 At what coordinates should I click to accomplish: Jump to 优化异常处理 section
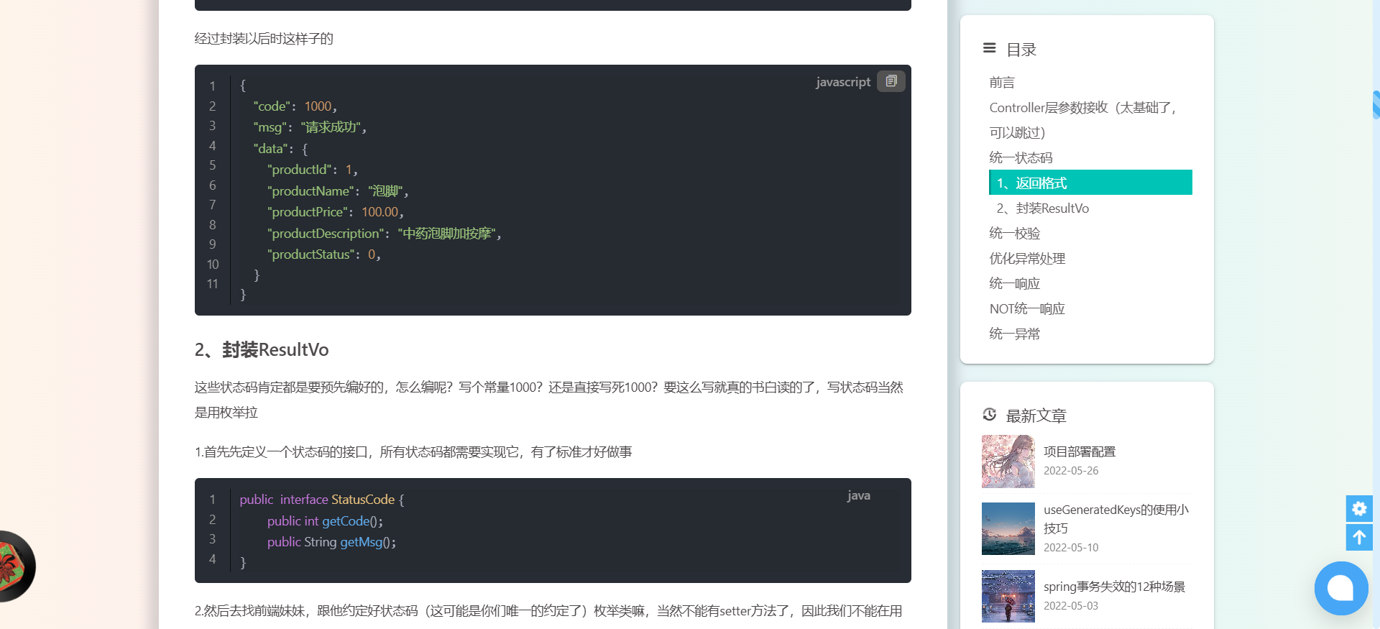(x=1027, y=259)
